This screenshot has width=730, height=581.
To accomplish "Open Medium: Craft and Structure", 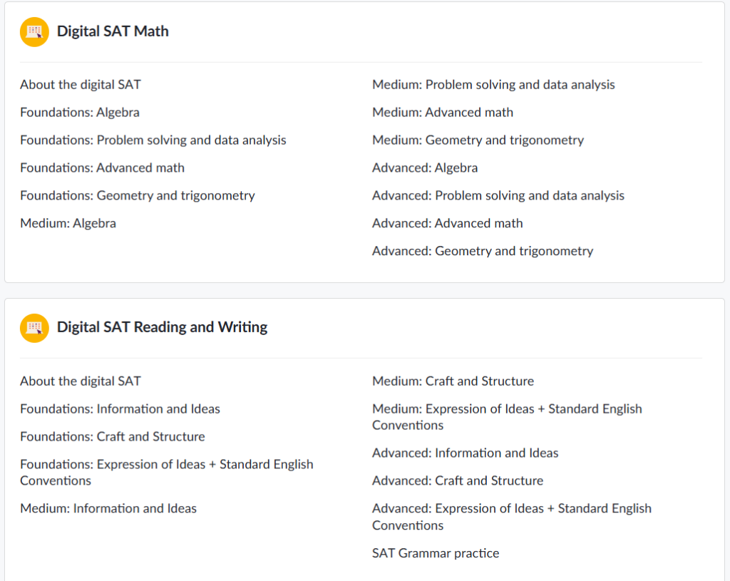I will 453,381.
